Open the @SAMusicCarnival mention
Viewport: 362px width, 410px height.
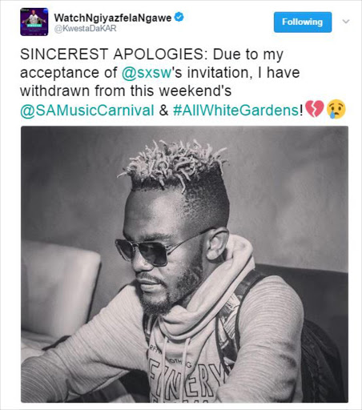click(87, 110)
